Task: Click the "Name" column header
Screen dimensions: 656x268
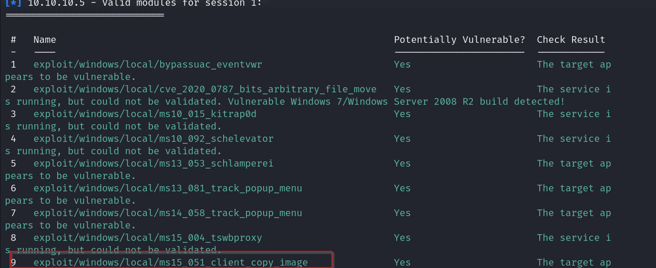Action: [45, 40]
